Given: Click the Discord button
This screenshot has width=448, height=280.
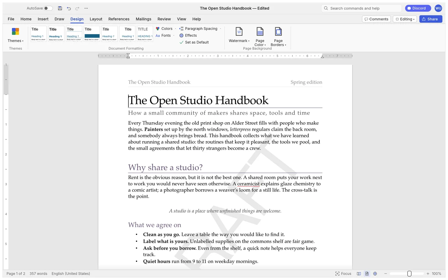Looking at the screenshot, I should pyautogui.click(x=418, y=8).
